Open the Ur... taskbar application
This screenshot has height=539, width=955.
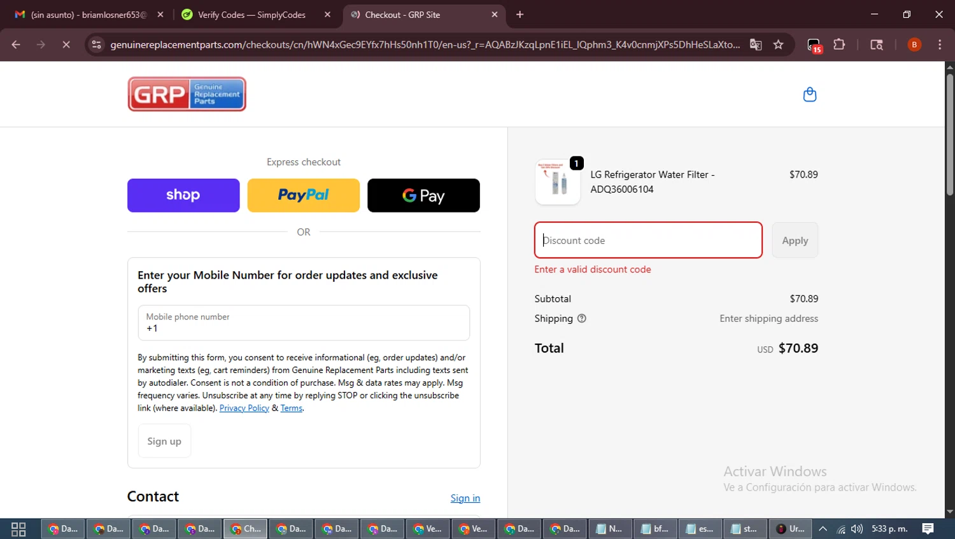[791, 529]
